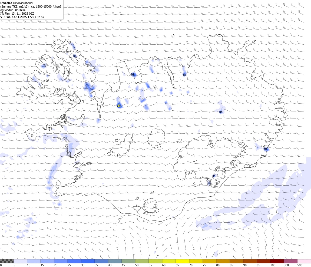Select the 55–60 yellow-green legend swatch
Viewport: 311px width, 267px height.
pos(155,261)
